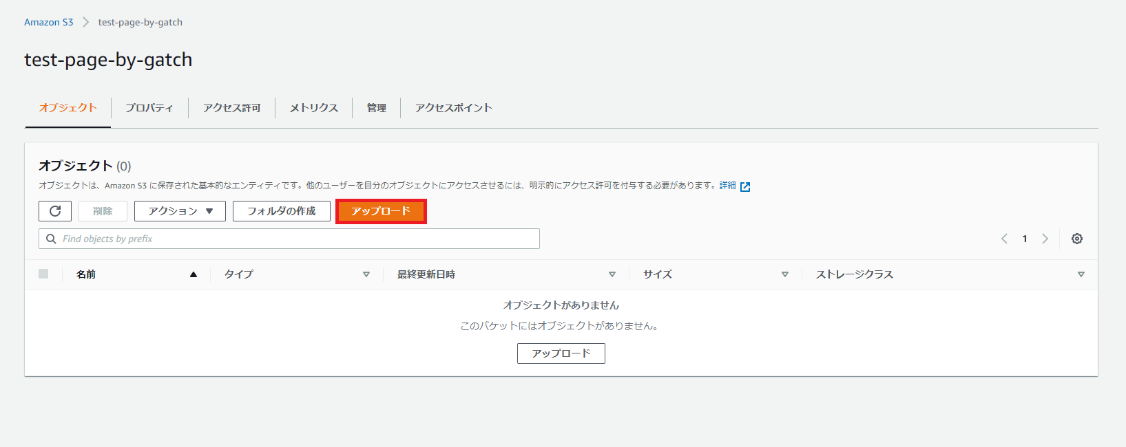Go to previous page arrow

coord(1004,239)
